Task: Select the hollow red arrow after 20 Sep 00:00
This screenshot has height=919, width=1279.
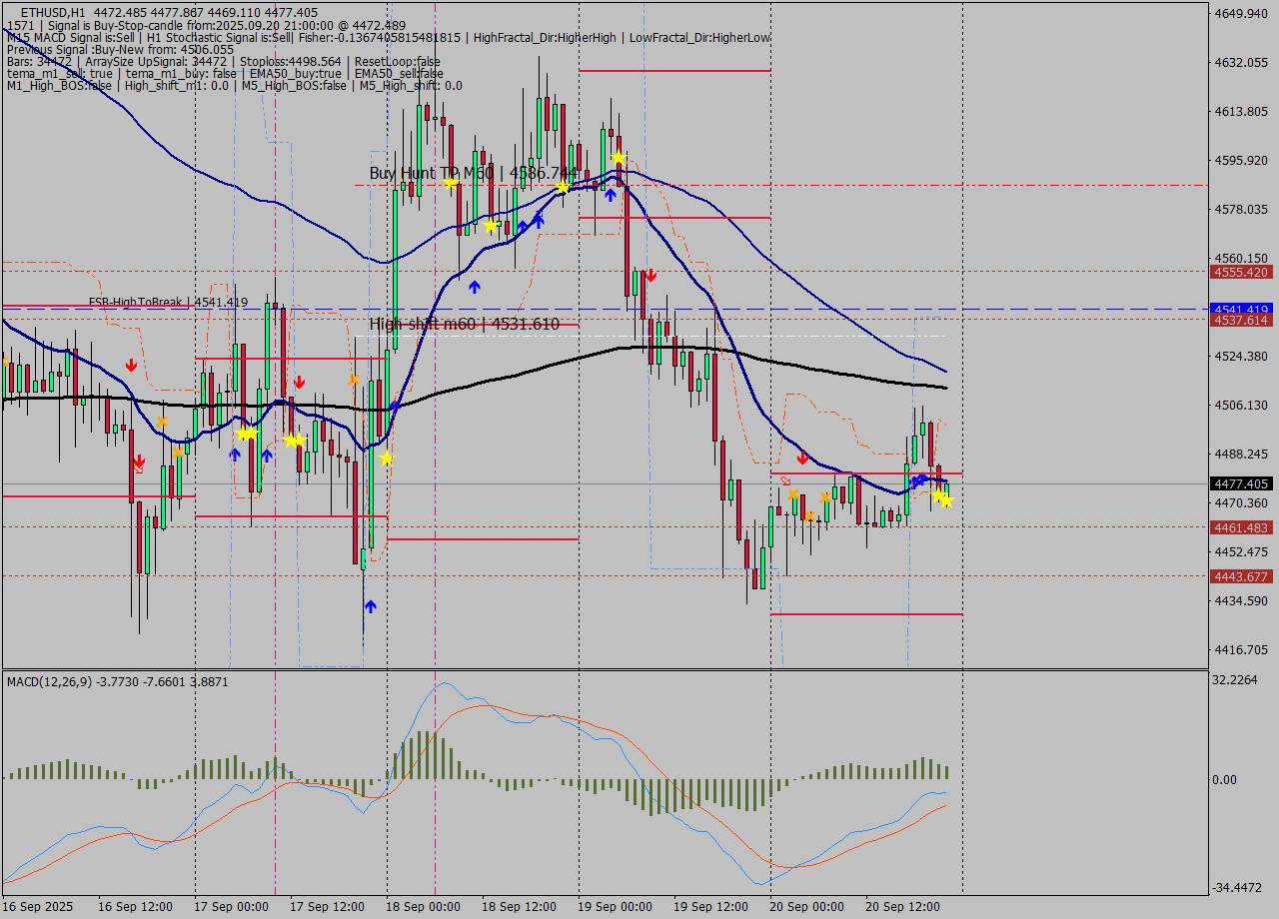Action: click(x=785, y=480)
